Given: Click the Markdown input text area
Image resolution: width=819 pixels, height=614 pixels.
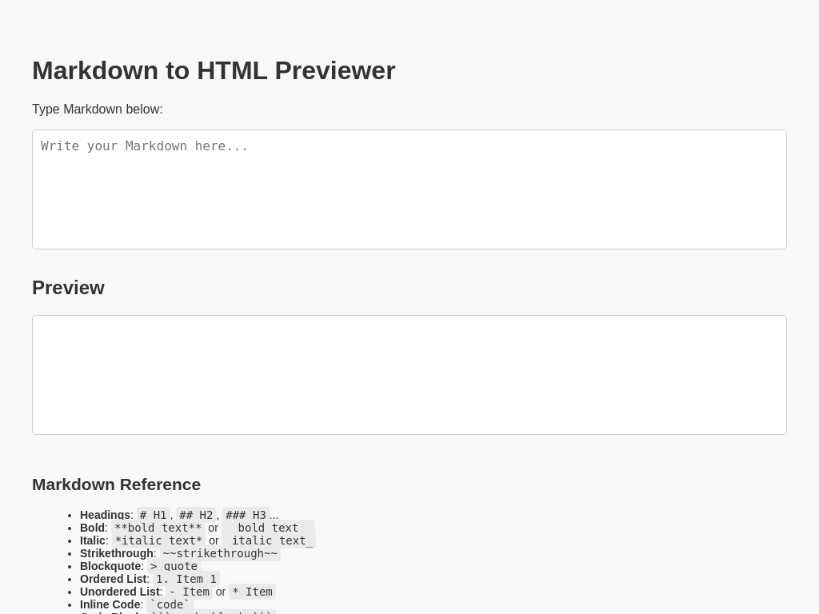Looking at the screenshot, I should pos(409,189).
